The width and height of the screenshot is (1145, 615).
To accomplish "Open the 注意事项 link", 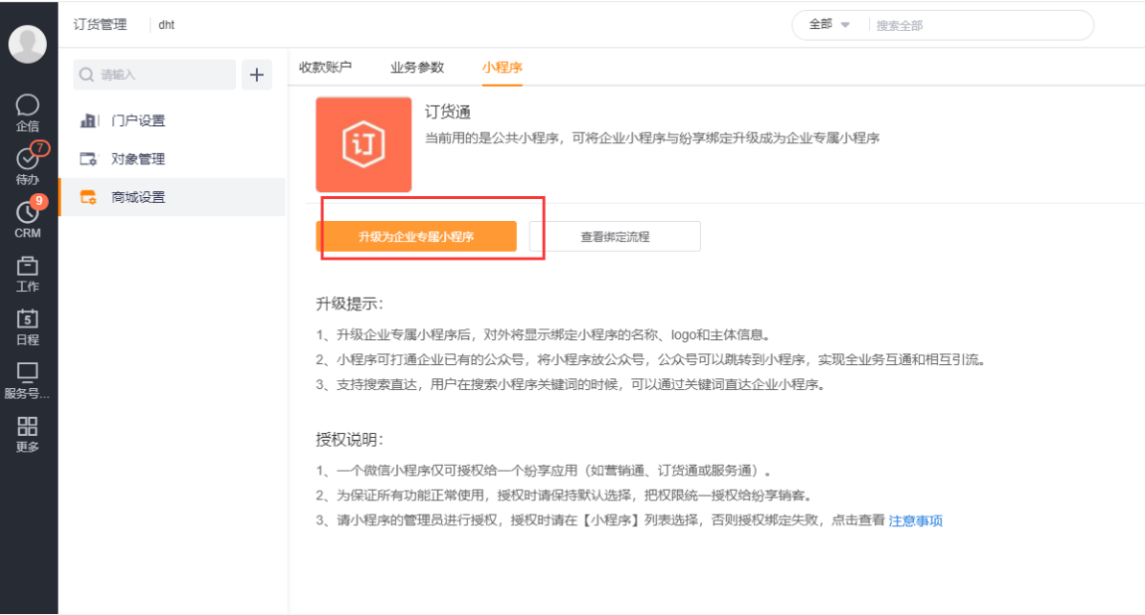I will point(916,520).
